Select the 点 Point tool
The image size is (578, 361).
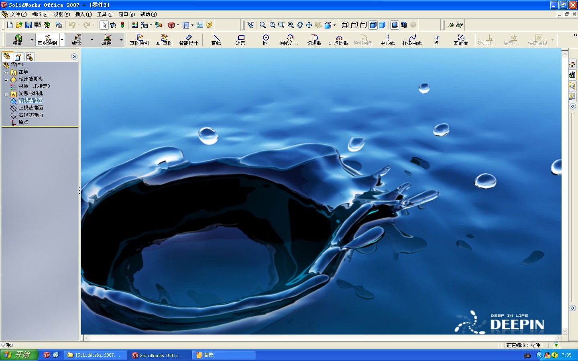point(437,40)
